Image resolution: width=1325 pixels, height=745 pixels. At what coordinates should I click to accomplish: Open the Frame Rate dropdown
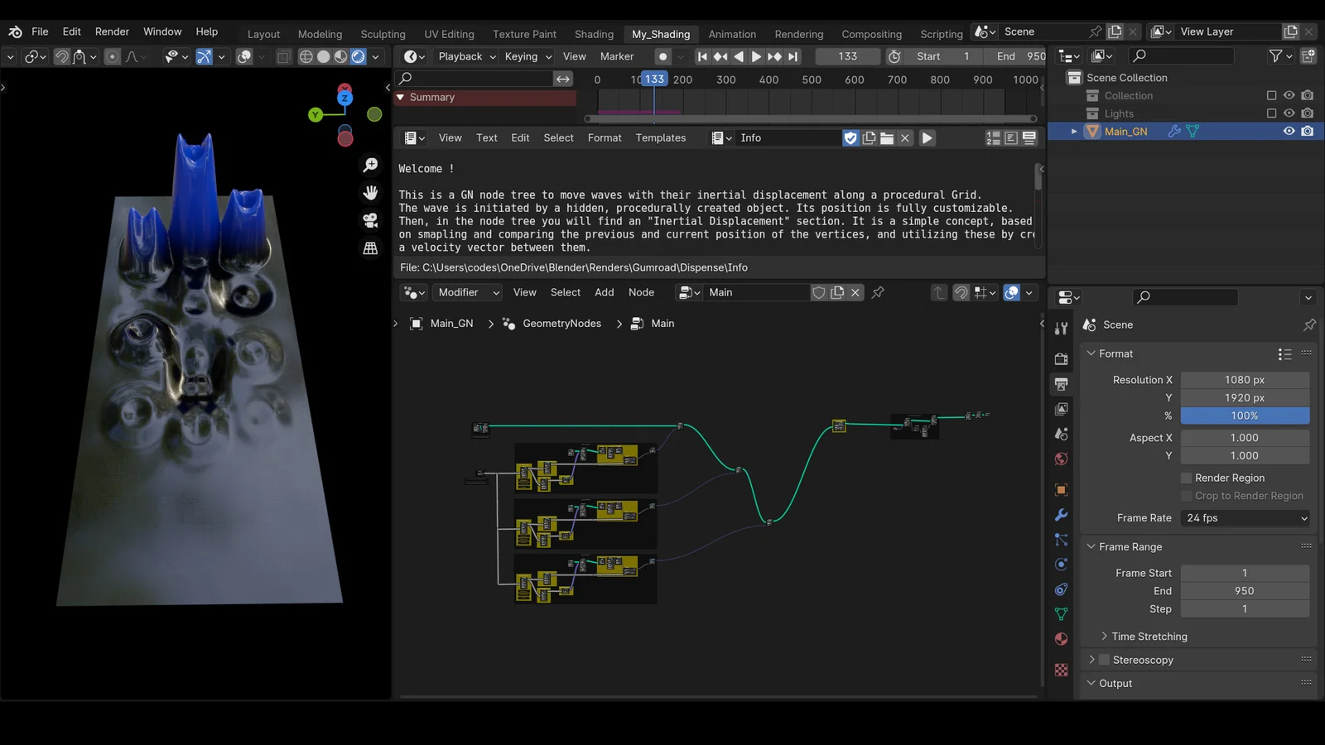tap(1244, 518)
